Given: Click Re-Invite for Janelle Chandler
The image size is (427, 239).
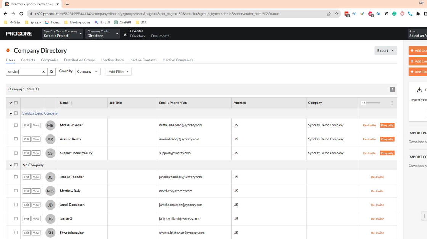Looking at the screenshot, I should click(377, 177).
